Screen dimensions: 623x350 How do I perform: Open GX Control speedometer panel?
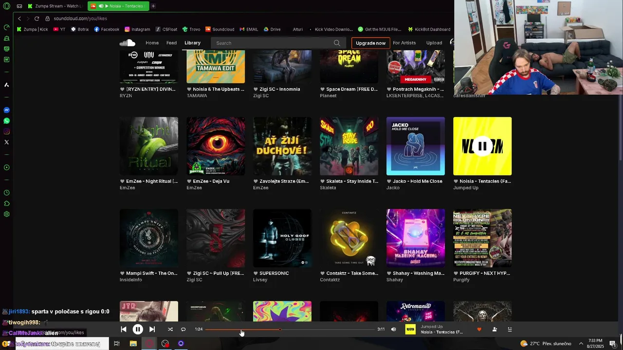click(6, 27)
